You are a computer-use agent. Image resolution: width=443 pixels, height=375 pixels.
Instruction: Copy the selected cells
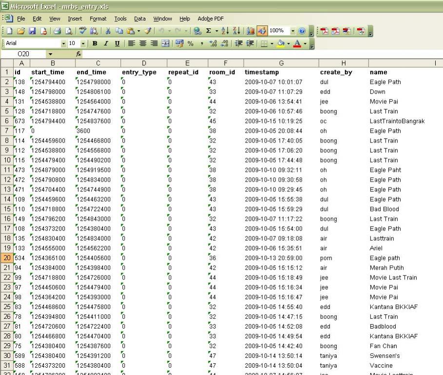click(119, 31)
